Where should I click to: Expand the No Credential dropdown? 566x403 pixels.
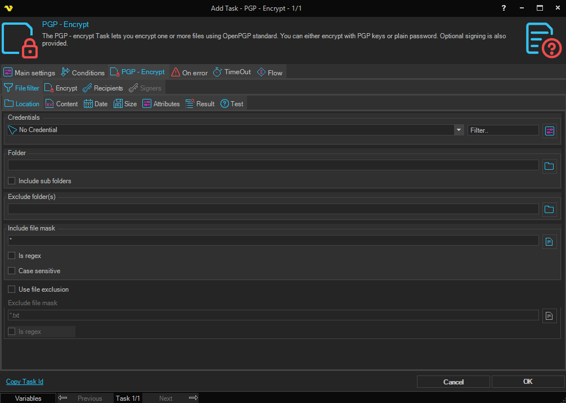(459, 130)
